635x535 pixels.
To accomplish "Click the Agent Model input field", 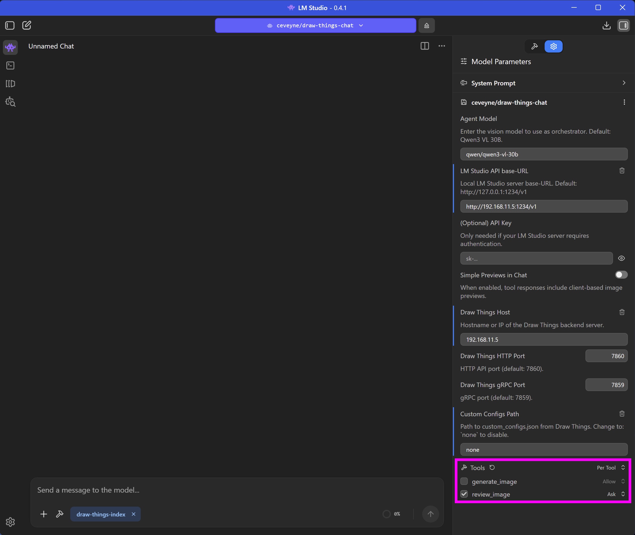I will pos(544,154).
